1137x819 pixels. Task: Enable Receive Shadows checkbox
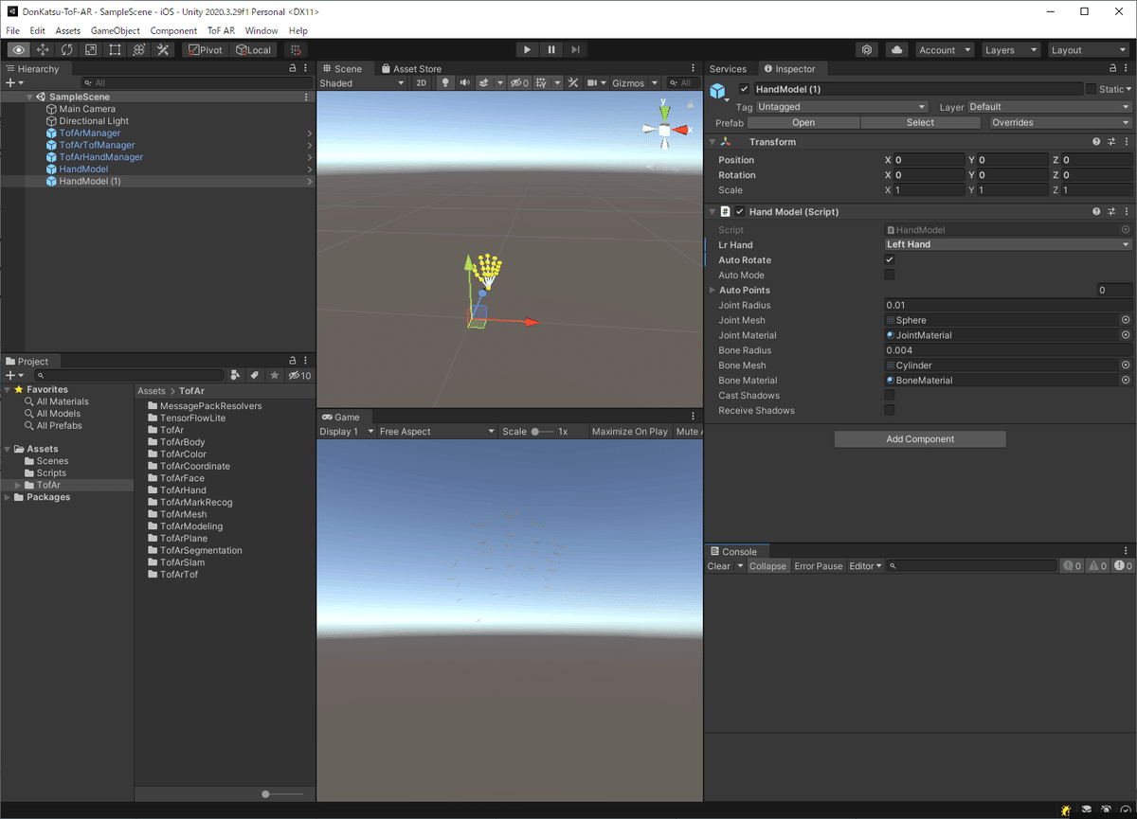click(x=890, y=410)
